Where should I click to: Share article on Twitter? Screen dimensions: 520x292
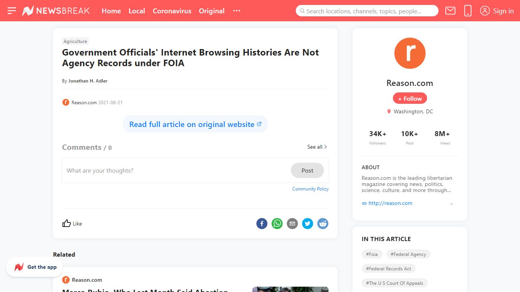[x=308, y=224]
